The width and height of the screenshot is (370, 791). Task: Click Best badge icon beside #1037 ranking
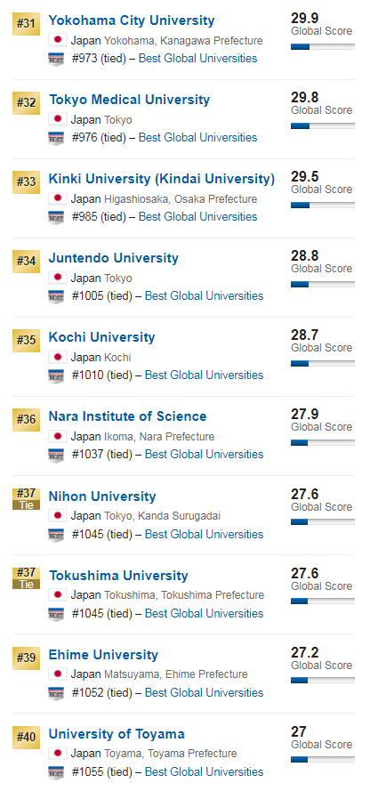[56, 455]
